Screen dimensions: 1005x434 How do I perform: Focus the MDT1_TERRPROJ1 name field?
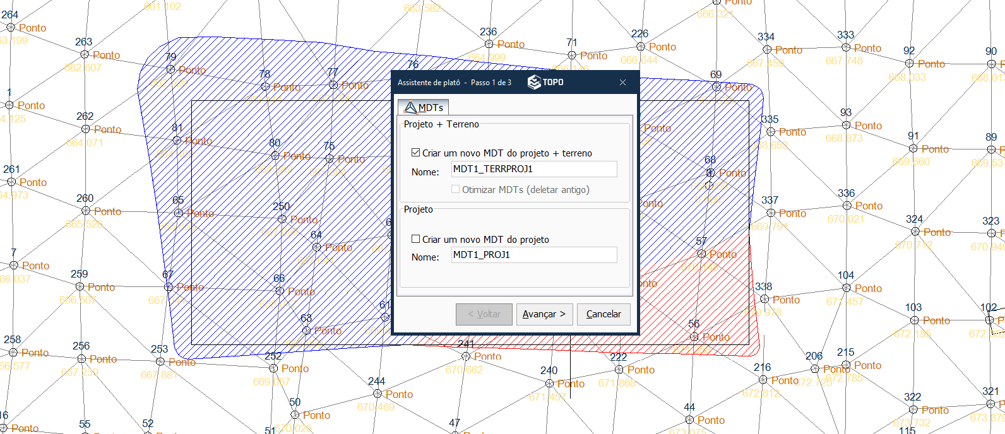(x=534, y=169)
